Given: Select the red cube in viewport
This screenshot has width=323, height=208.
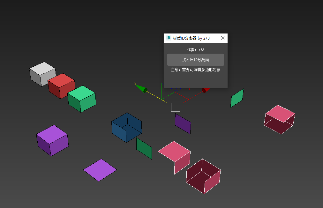Looking at the screenshot, I should coord(62,86).
